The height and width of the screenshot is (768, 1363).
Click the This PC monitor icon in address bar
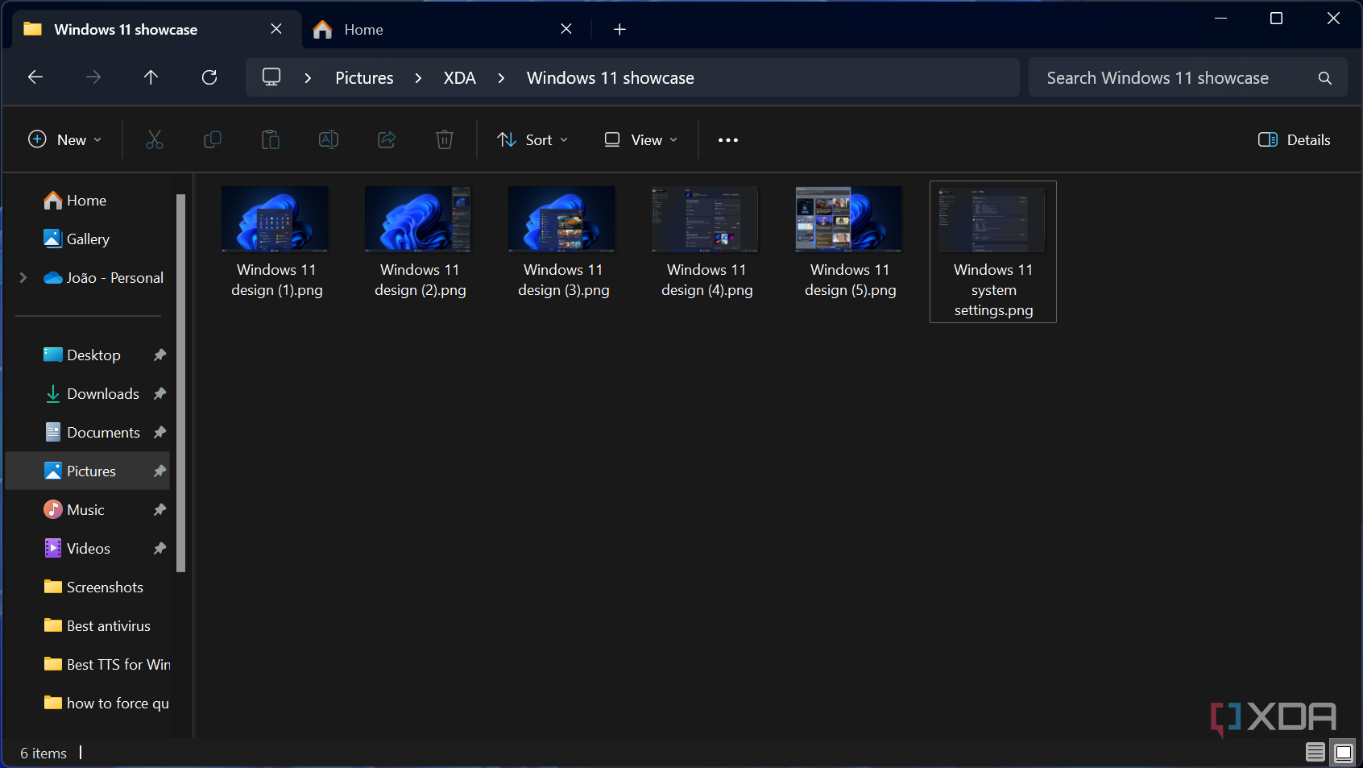(x=271, y=77)
